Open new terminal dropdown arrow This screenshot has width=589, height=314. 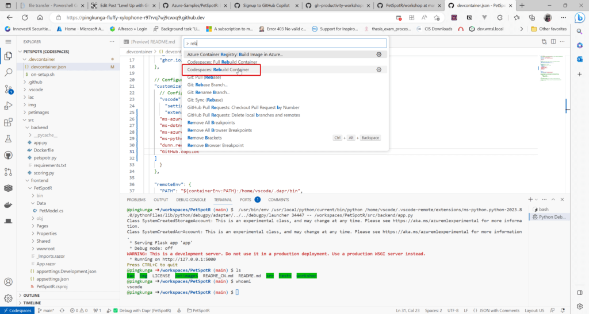(536, 200)
